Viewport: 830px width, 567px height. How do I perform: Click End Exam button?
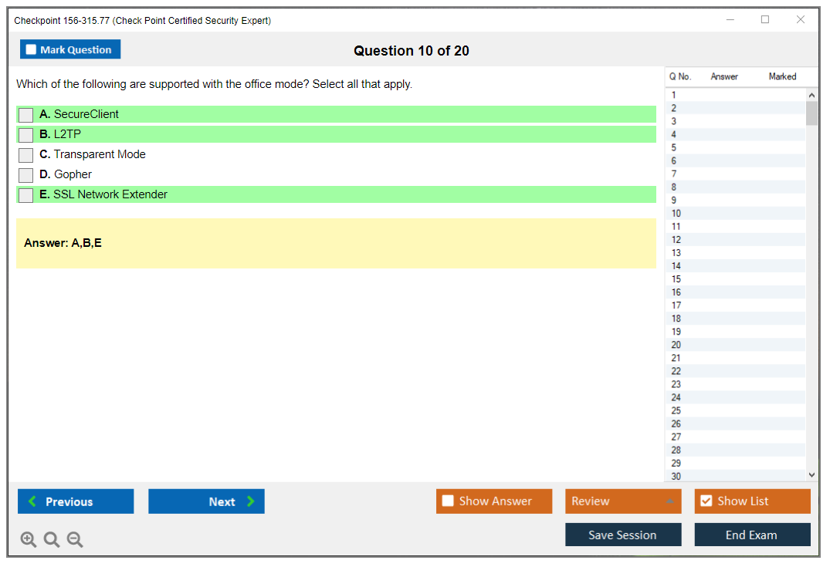751,535
